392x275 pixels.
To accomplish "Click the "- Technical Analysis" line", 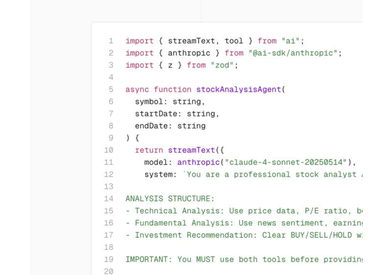I will [244, 211].
